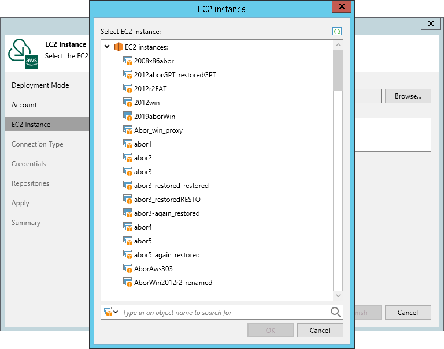Screen dimensions: 444x349
Task: Click the icon next to 2008x86abor
Action: pos(128,61)
